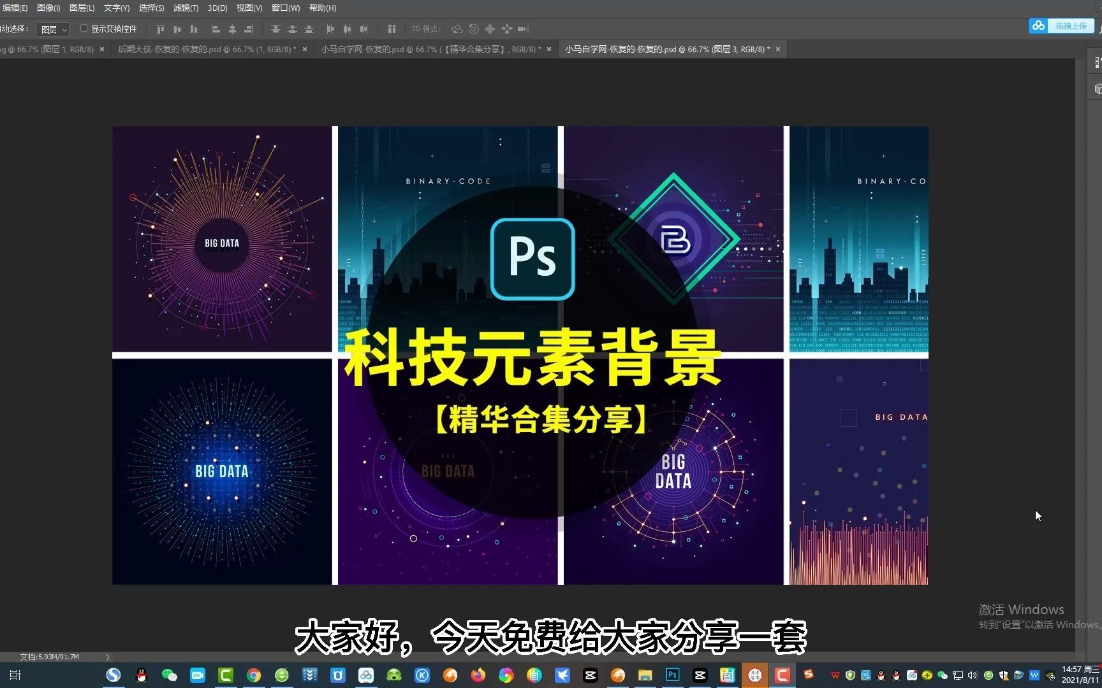Select the align top edges icon

[159, 29]
